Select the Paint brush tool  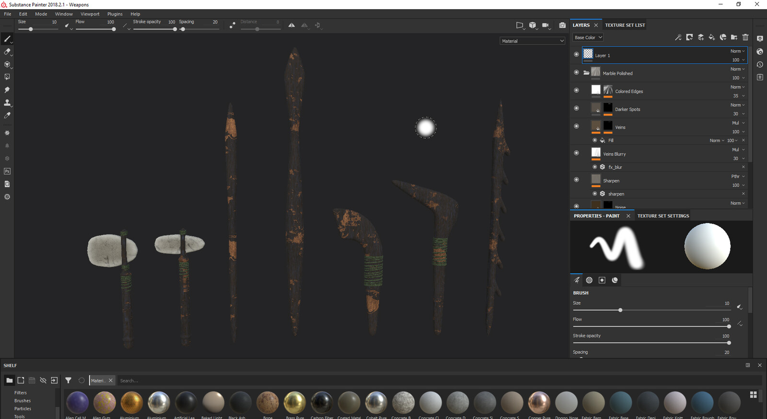(x=7, y=39)
